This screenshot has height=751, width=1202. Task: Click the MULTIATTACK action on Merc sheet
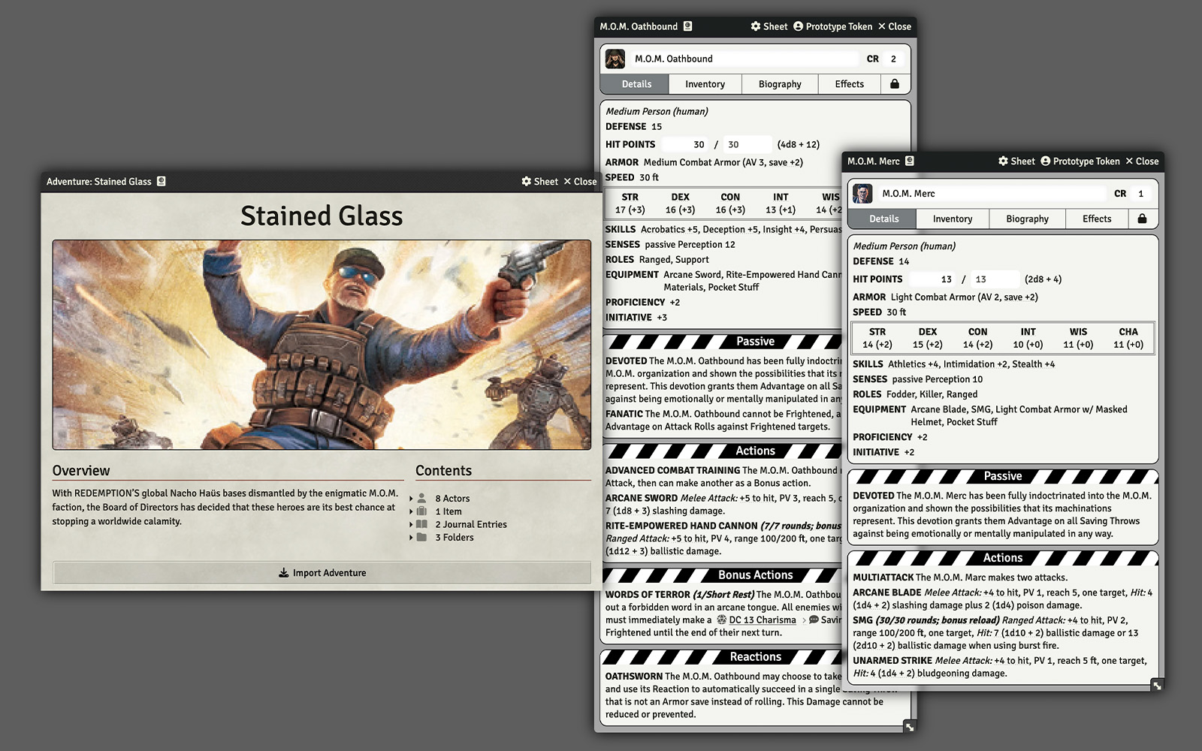(883, 578)
